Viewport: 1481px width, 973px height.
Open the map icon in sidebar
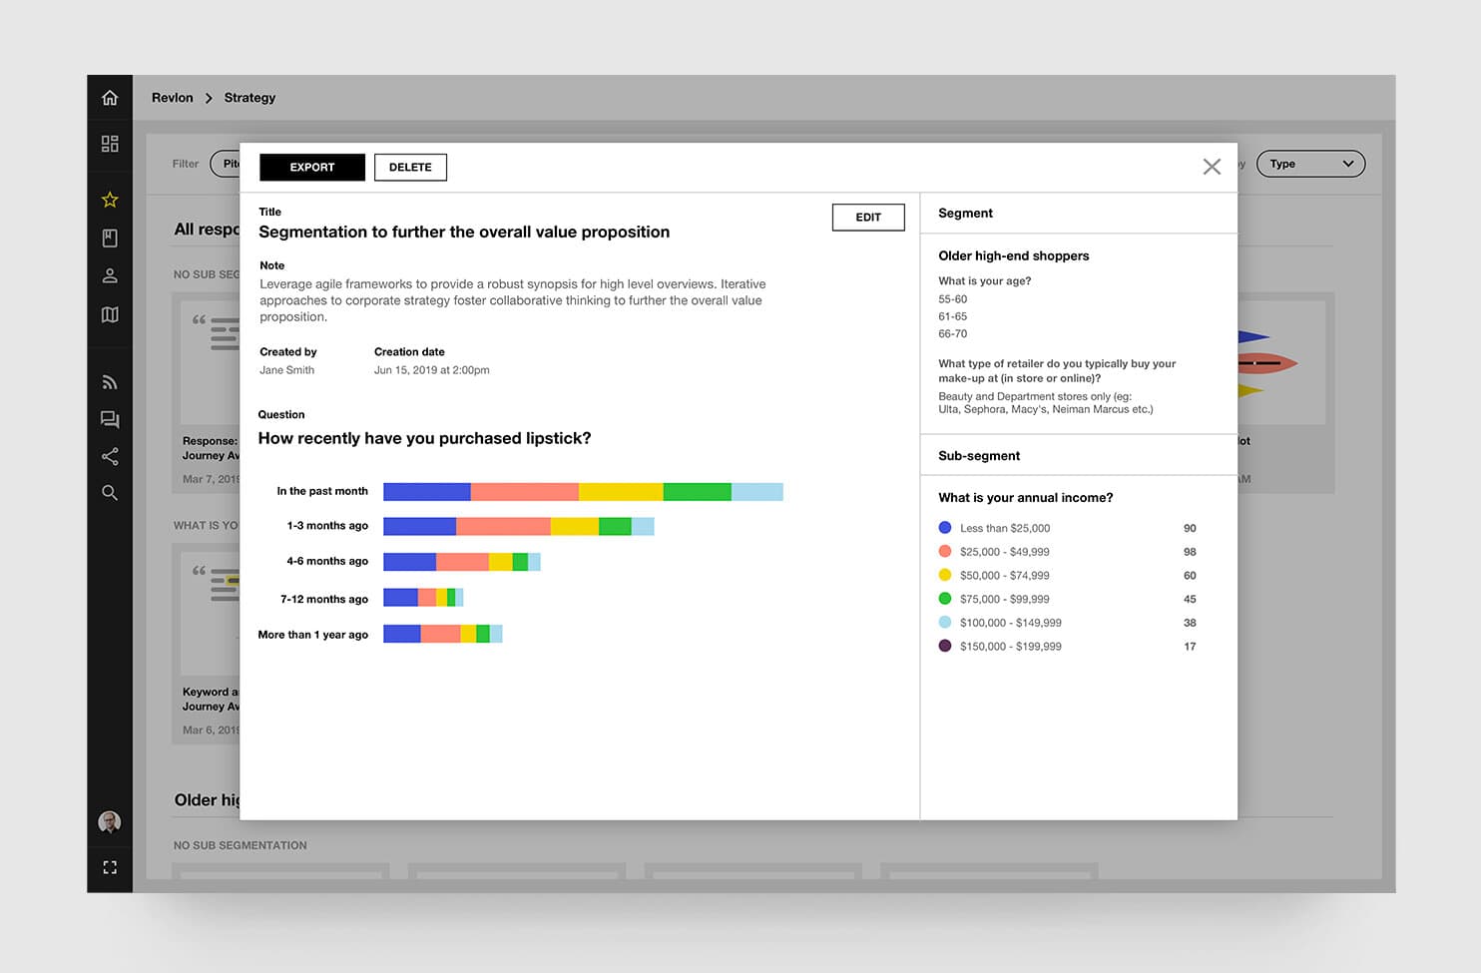110,314
